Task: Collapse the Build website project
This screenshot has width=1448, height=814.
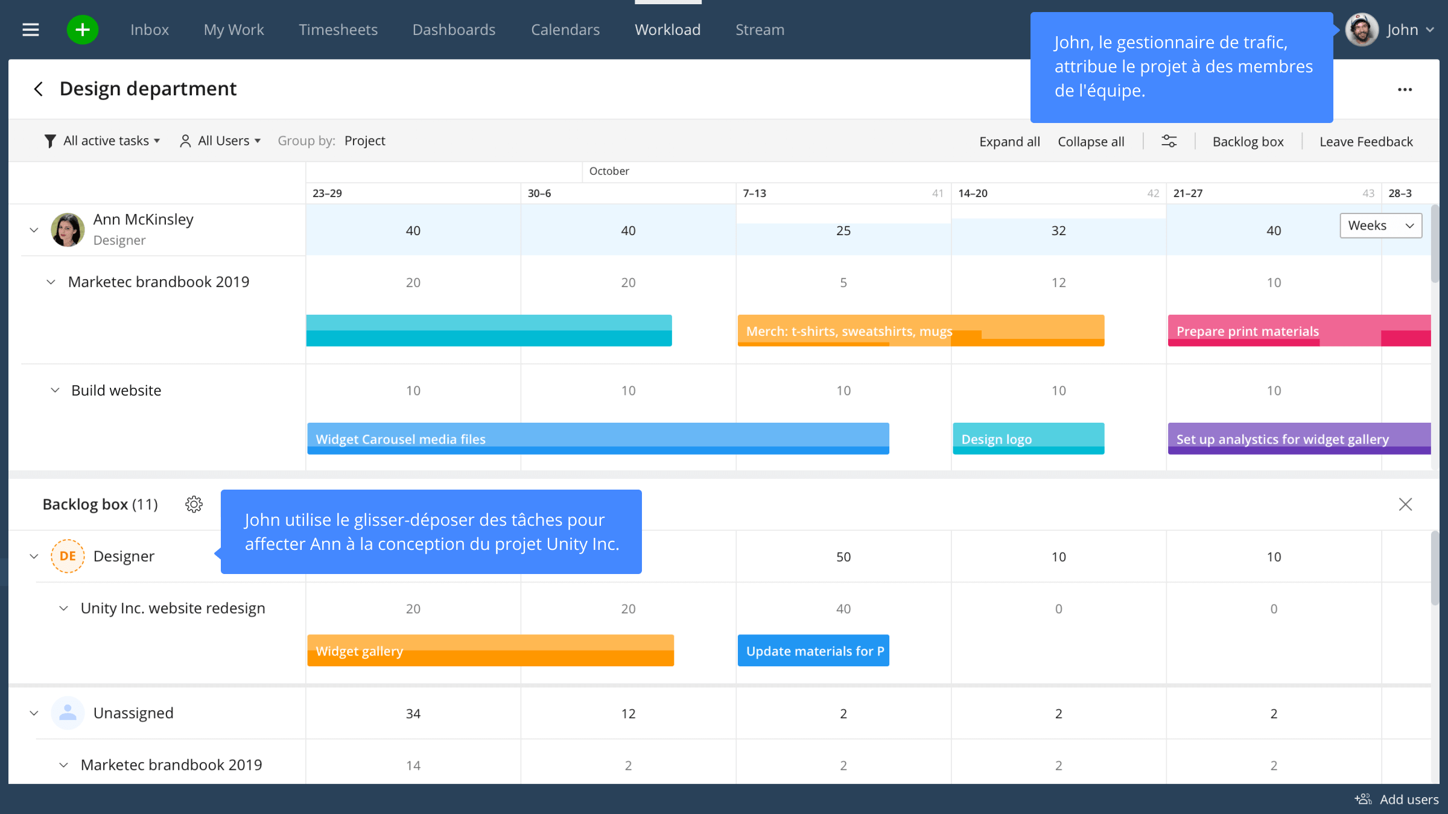Action: [54, 390]
